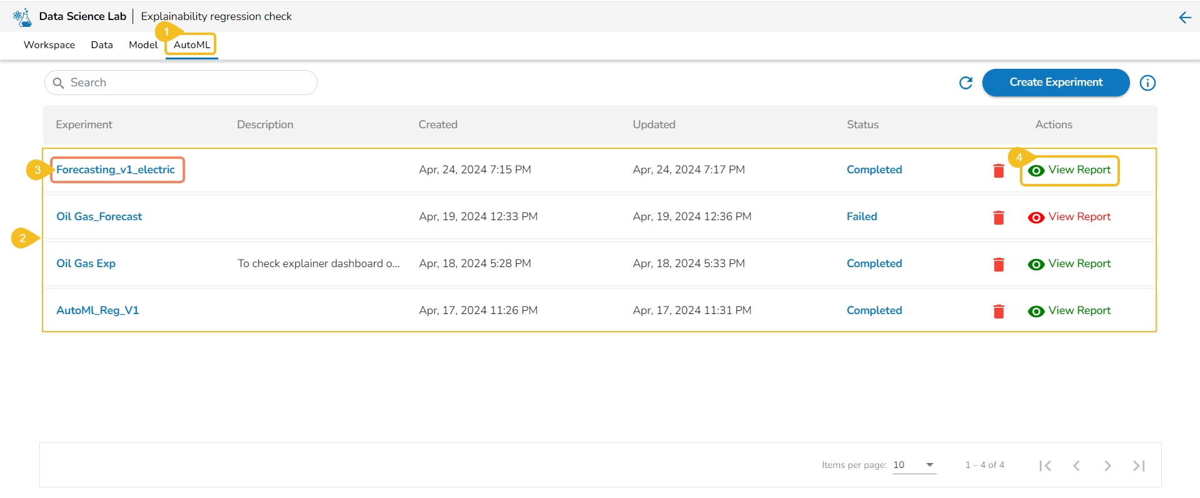Go to the previous results page
Image resolution: width=1200 pixels, height=498 pixels.
(x=1076, y=465)
